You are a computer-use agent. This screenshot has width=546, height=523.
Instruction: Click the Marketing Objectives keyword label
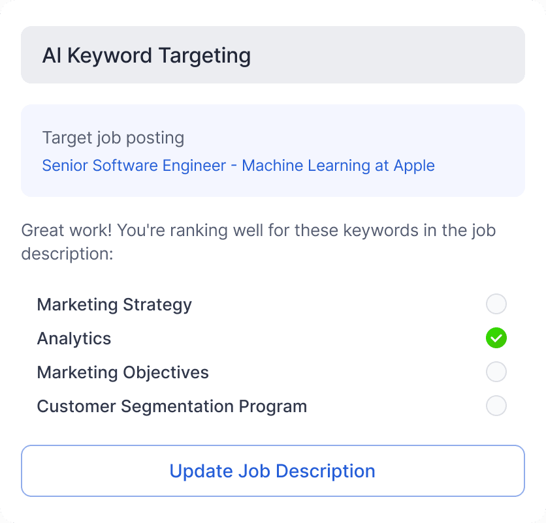point(123,372)
